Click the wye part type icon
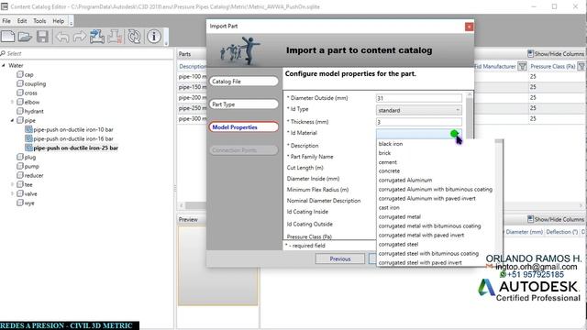Image resolution: width=587 pixels, height=330 pixels. [x=20, y=203]
